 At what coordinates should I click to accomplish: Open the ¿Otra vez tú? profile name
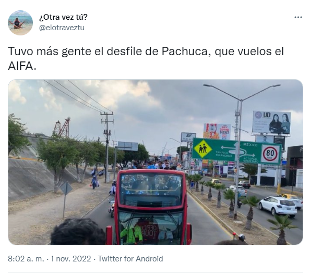(x=63, y=17)
